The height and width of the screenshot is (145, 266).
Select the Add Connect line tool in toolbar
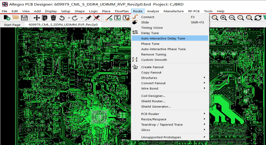109,18
